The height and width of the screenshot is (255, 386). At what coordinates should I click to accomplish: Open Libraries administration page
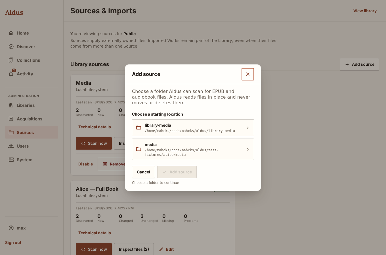[x=32, y=105]
